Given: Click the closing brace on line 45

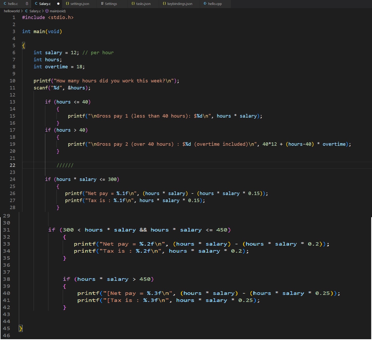Looking at the screenshot, I should pyautogui.click(x=21, y=329).
